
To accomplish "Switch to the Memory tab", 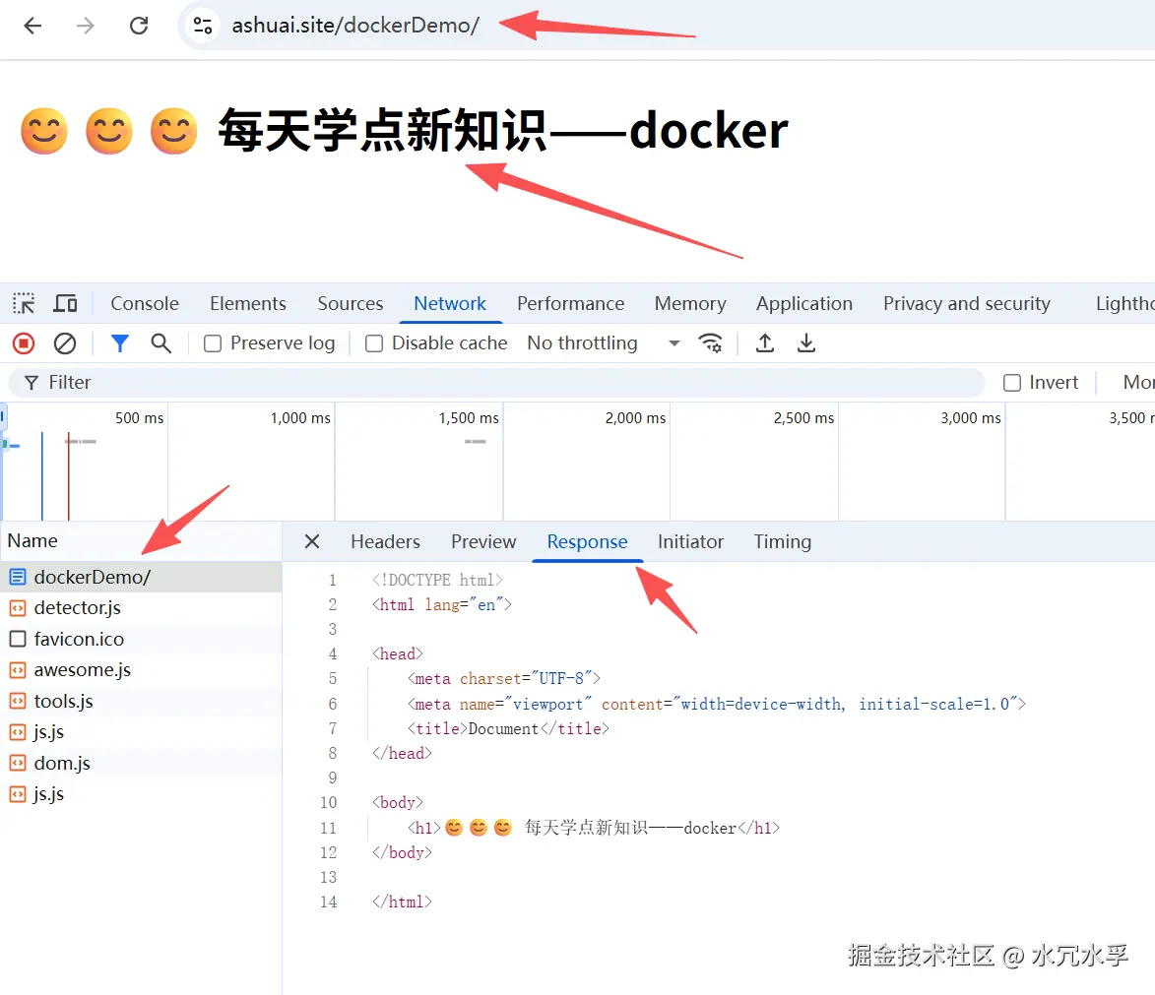I will tap(690, 303).
